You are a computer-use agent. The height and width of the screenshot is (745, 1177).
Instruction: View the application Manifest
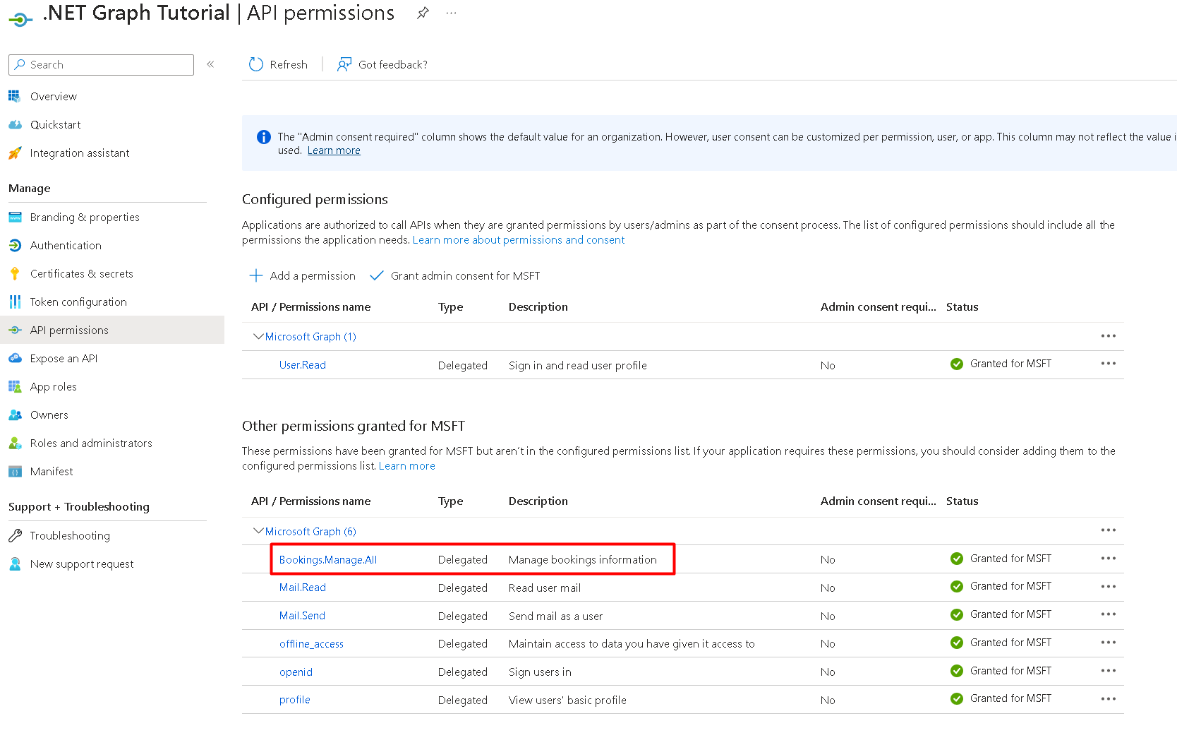[x=52, y=471]
